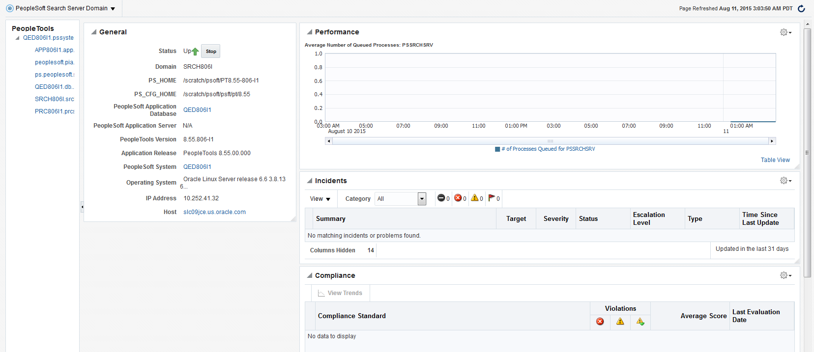
Task: Open the PeopleSoft System QED806I1 link
Action: click(x=197, y=167)
